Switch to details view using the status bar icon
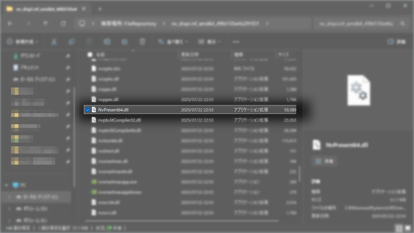Image resolution: width=414 pixels, height=233 pixels. pyautogui.click(x=399, y=228)
